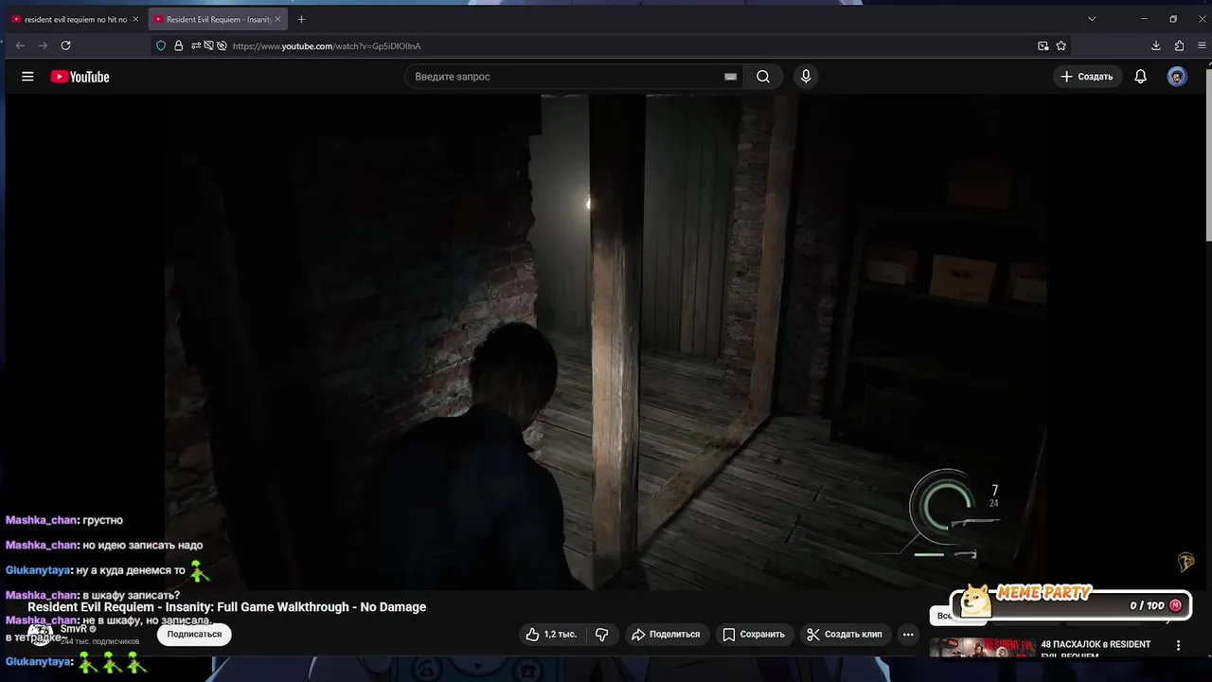Close the 'resident evil requiem no hit' tab
The height and width of the screenshot is (682, 1212).
134,19
